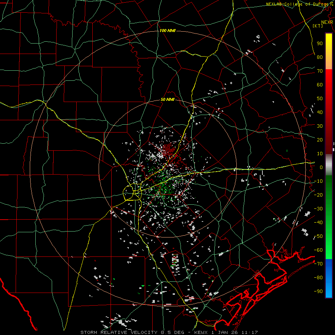Click the -90 label on the velocity scale
335x335 pixels.
coord(318,291)
